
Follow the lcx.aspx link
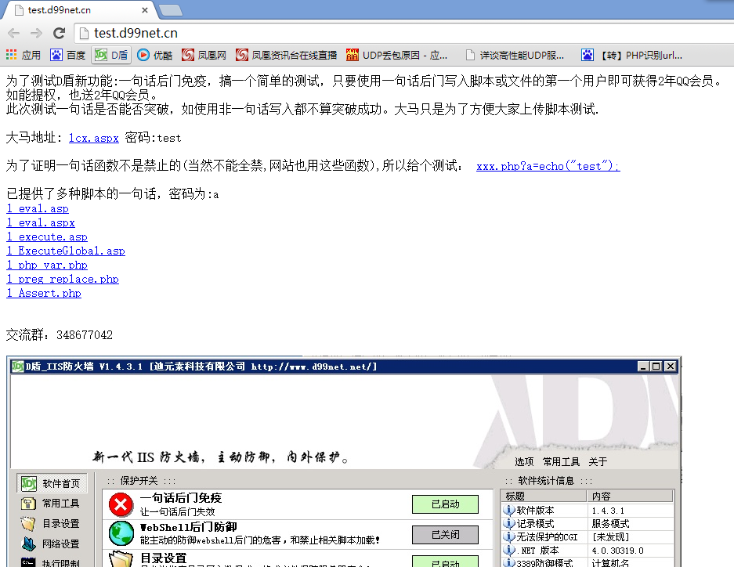(x=94, y=138)
